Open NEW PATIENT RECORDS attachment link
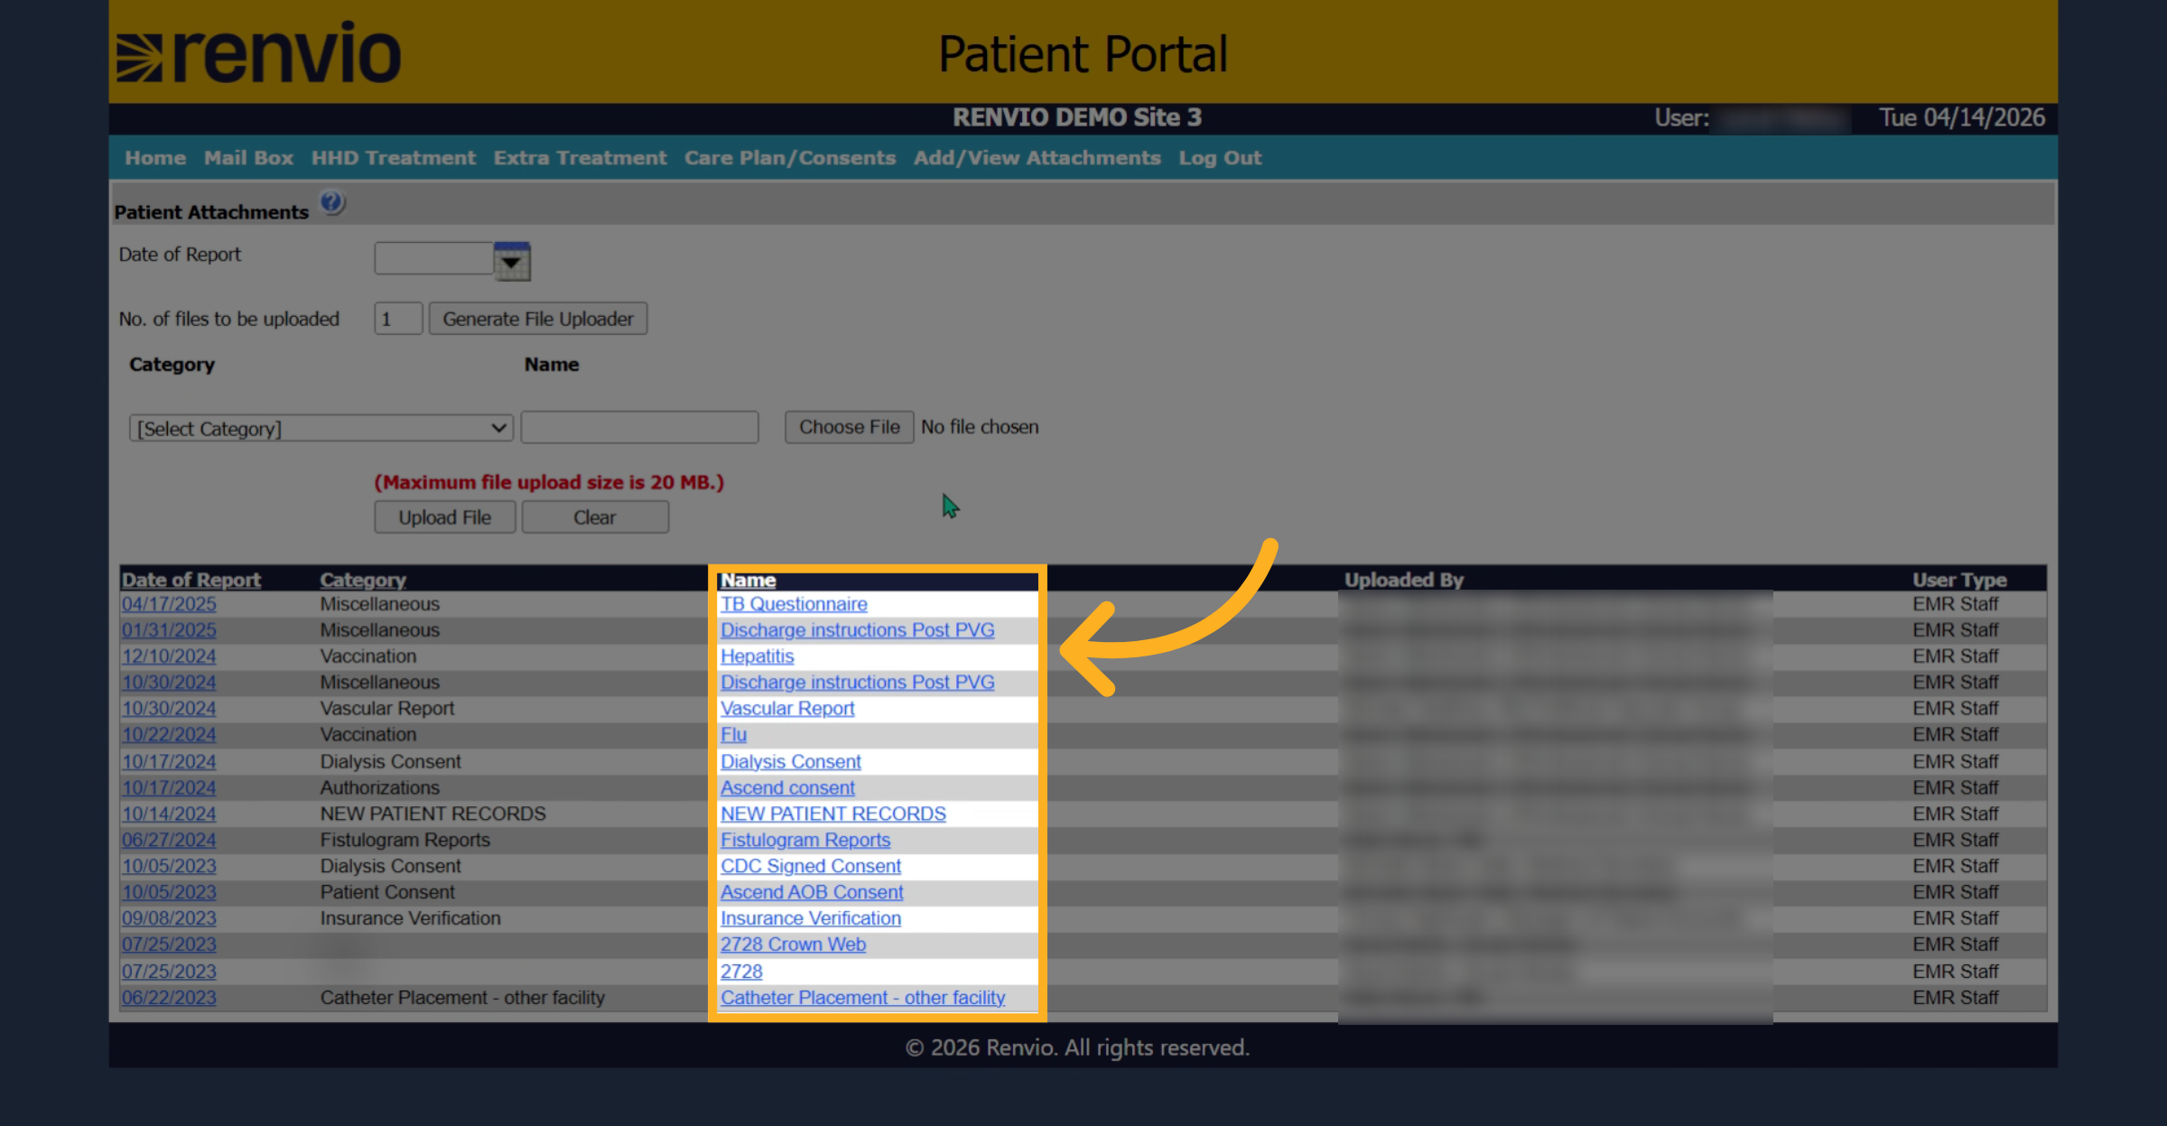This screenshot has height=1126, width=2167. pos(833,814)
